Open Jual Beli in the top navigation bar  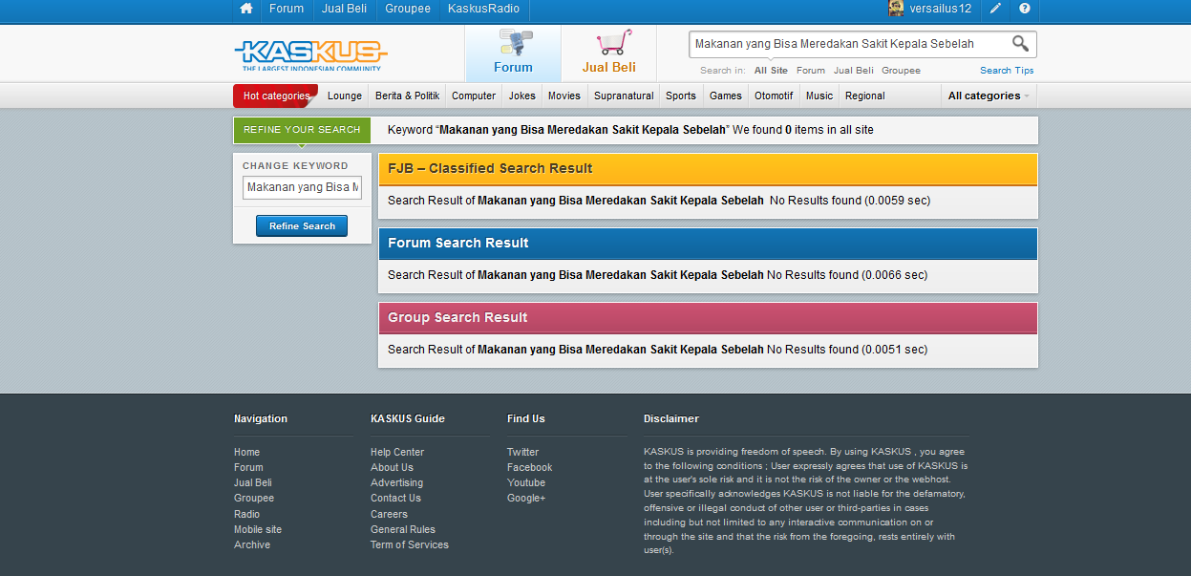345,9
